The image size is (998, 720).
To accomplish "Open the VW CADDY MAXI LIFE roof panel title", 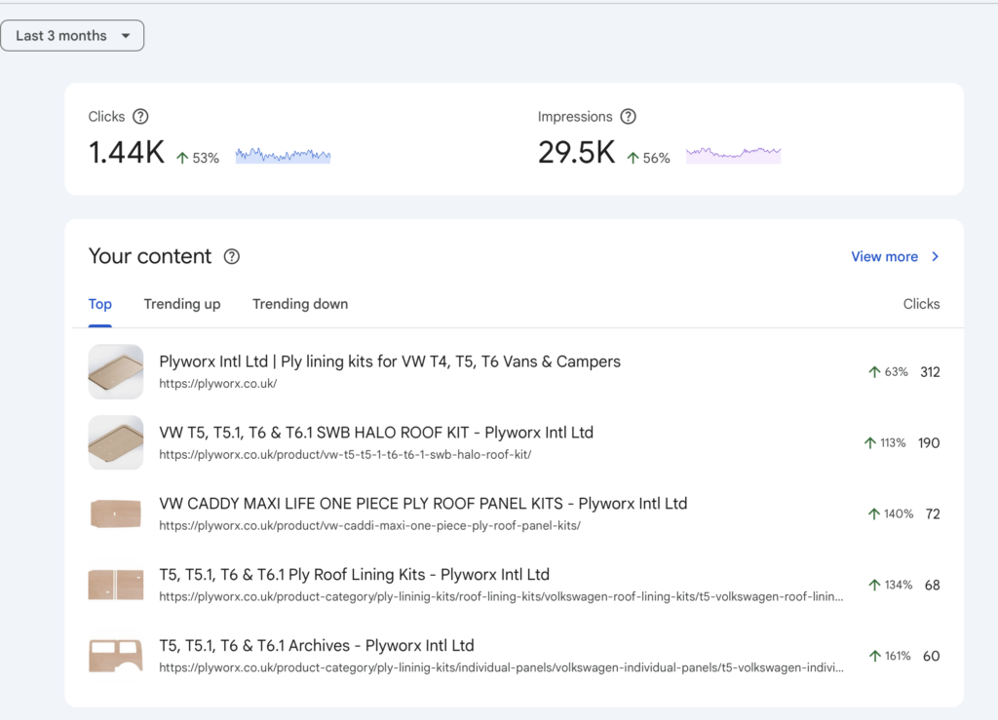I will [x=423, y=504].
